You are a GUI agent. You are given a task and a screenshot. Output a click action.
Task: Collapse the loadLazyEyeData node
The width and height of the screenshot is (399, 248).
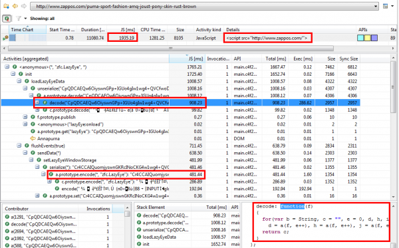point(19,81)
